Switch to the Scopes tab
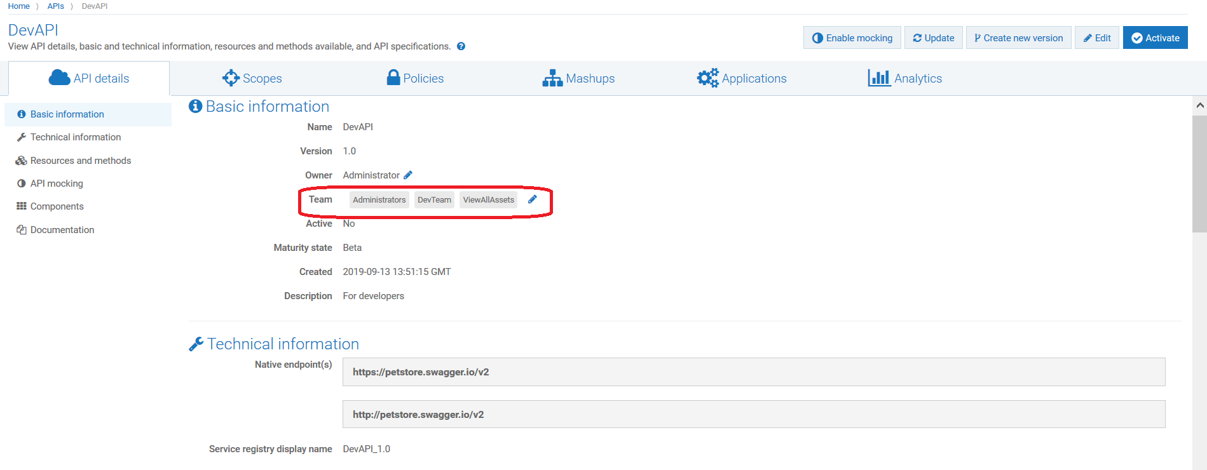The height and width of the screenshot is (470, 1207). tap(252, 78)
